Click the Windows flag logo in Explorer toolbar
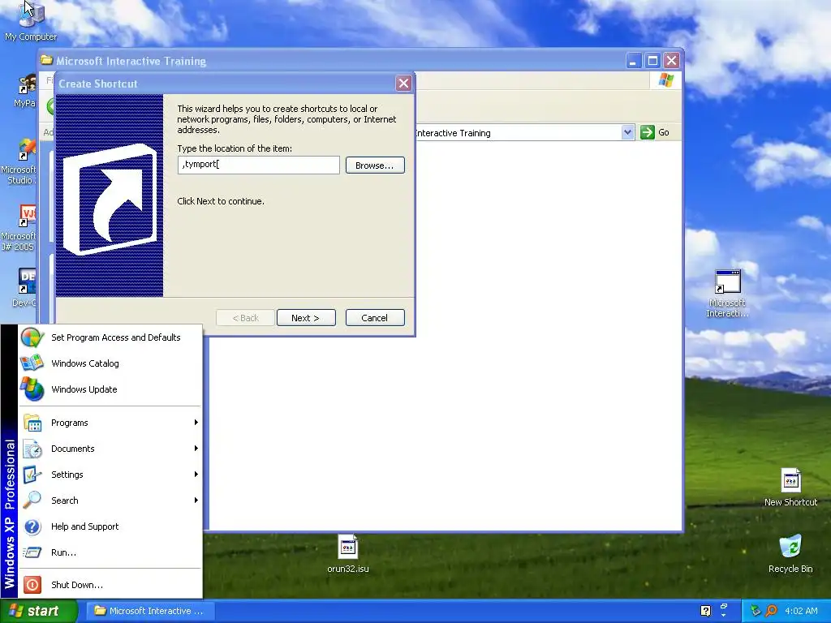Viewport: 831px width, 623px height. pos(665,80)
